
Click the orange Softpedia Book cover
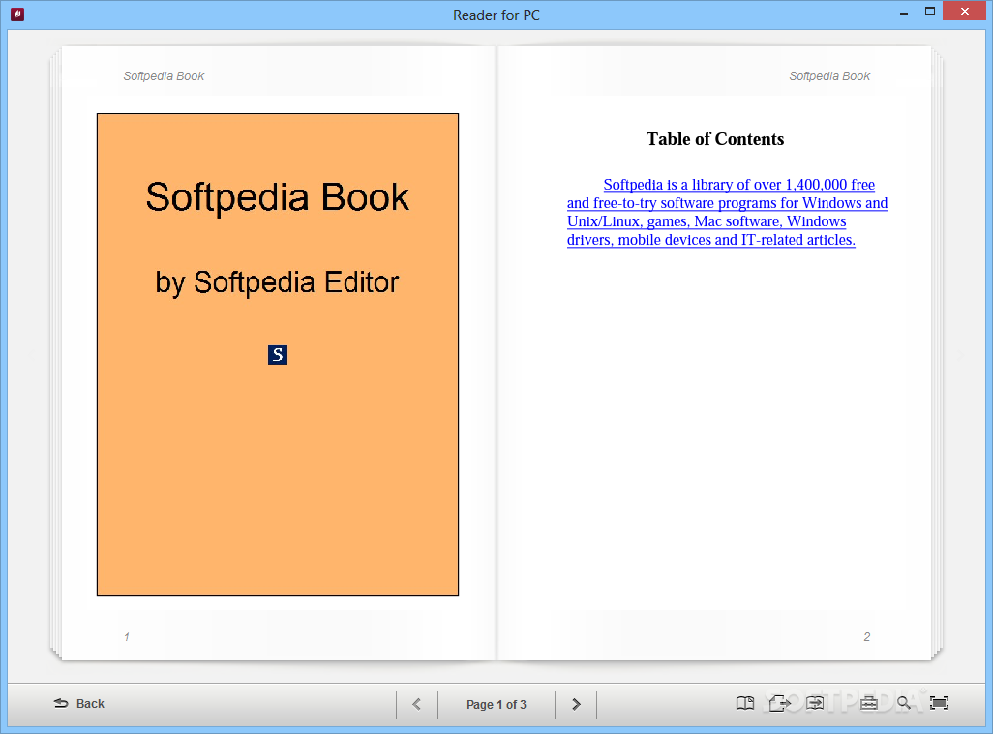[x=278, y=354]
